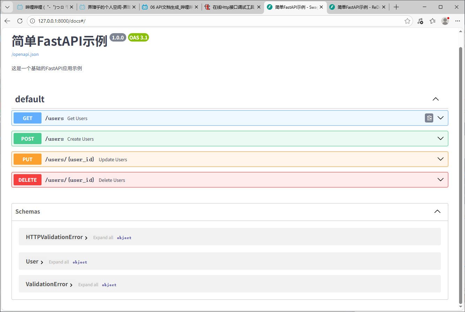Expand the DELETE /users/{user_id} chevron
This screenshot has width=465, height=312.
tap(441, 180)
